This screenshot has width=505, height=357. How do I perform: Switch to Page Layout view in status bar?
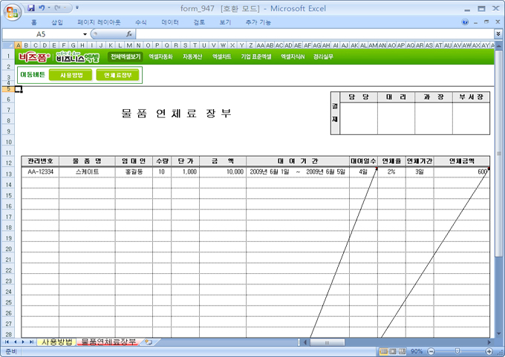[x=393, y=351]
